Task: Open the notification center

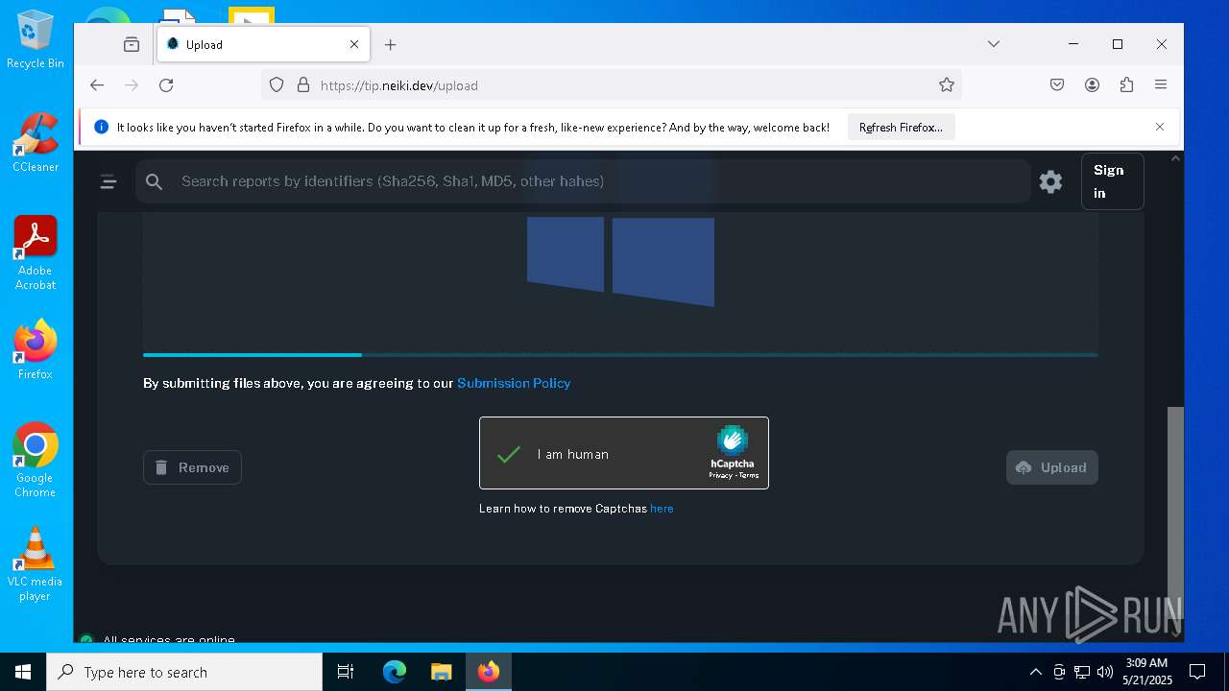Action: (1197, 672)
